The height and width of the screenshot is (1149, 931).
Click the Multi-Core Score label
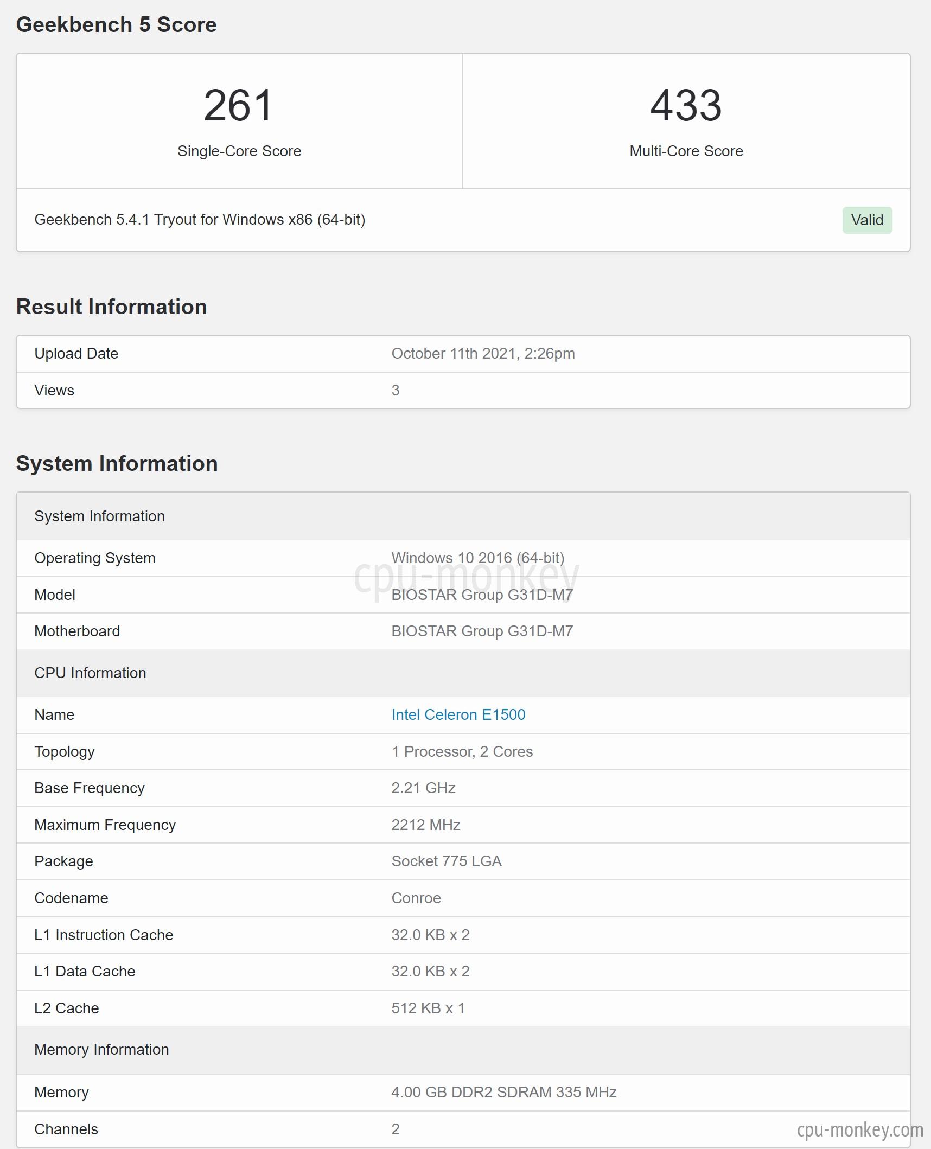pyautogui.click(x=686, y=151)
